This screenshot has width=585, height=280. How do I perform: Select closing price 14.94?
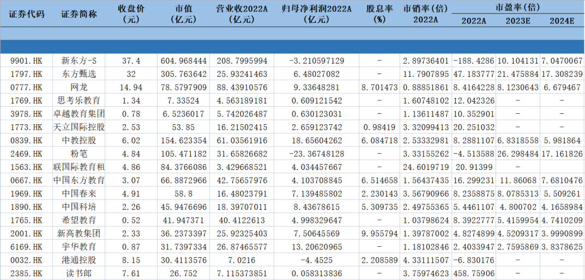[131, 87]
